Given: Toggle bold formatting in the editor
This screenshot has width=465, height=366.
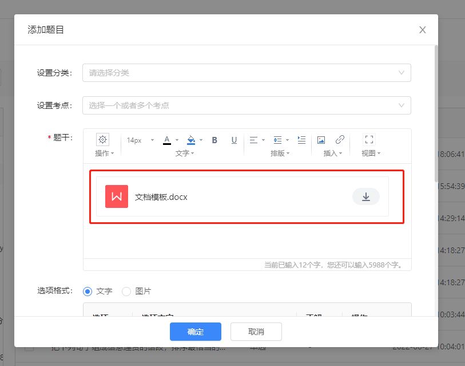Looking at the screenshot, I should (x=215, y=140).
